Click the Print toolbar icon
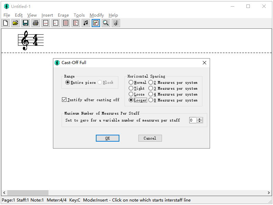The width and height of the screenshot is (273, 205). point(36,23)
